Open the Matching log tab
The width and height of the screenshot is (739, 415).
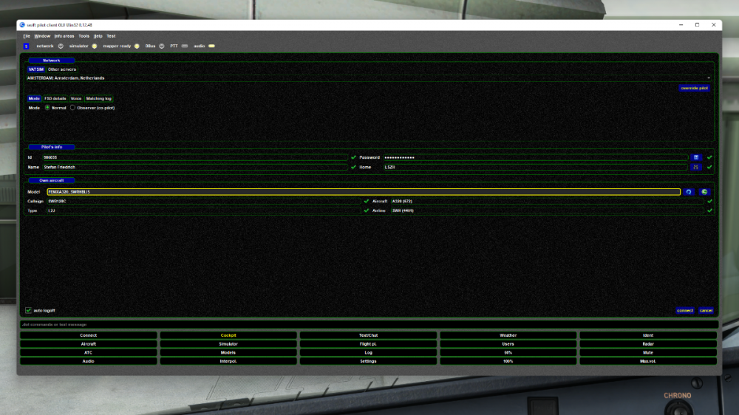click(x=98, y=98)
